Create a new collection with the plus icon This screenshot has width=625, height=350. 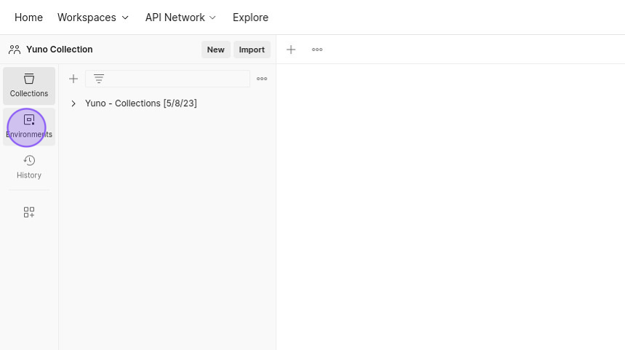73,79
